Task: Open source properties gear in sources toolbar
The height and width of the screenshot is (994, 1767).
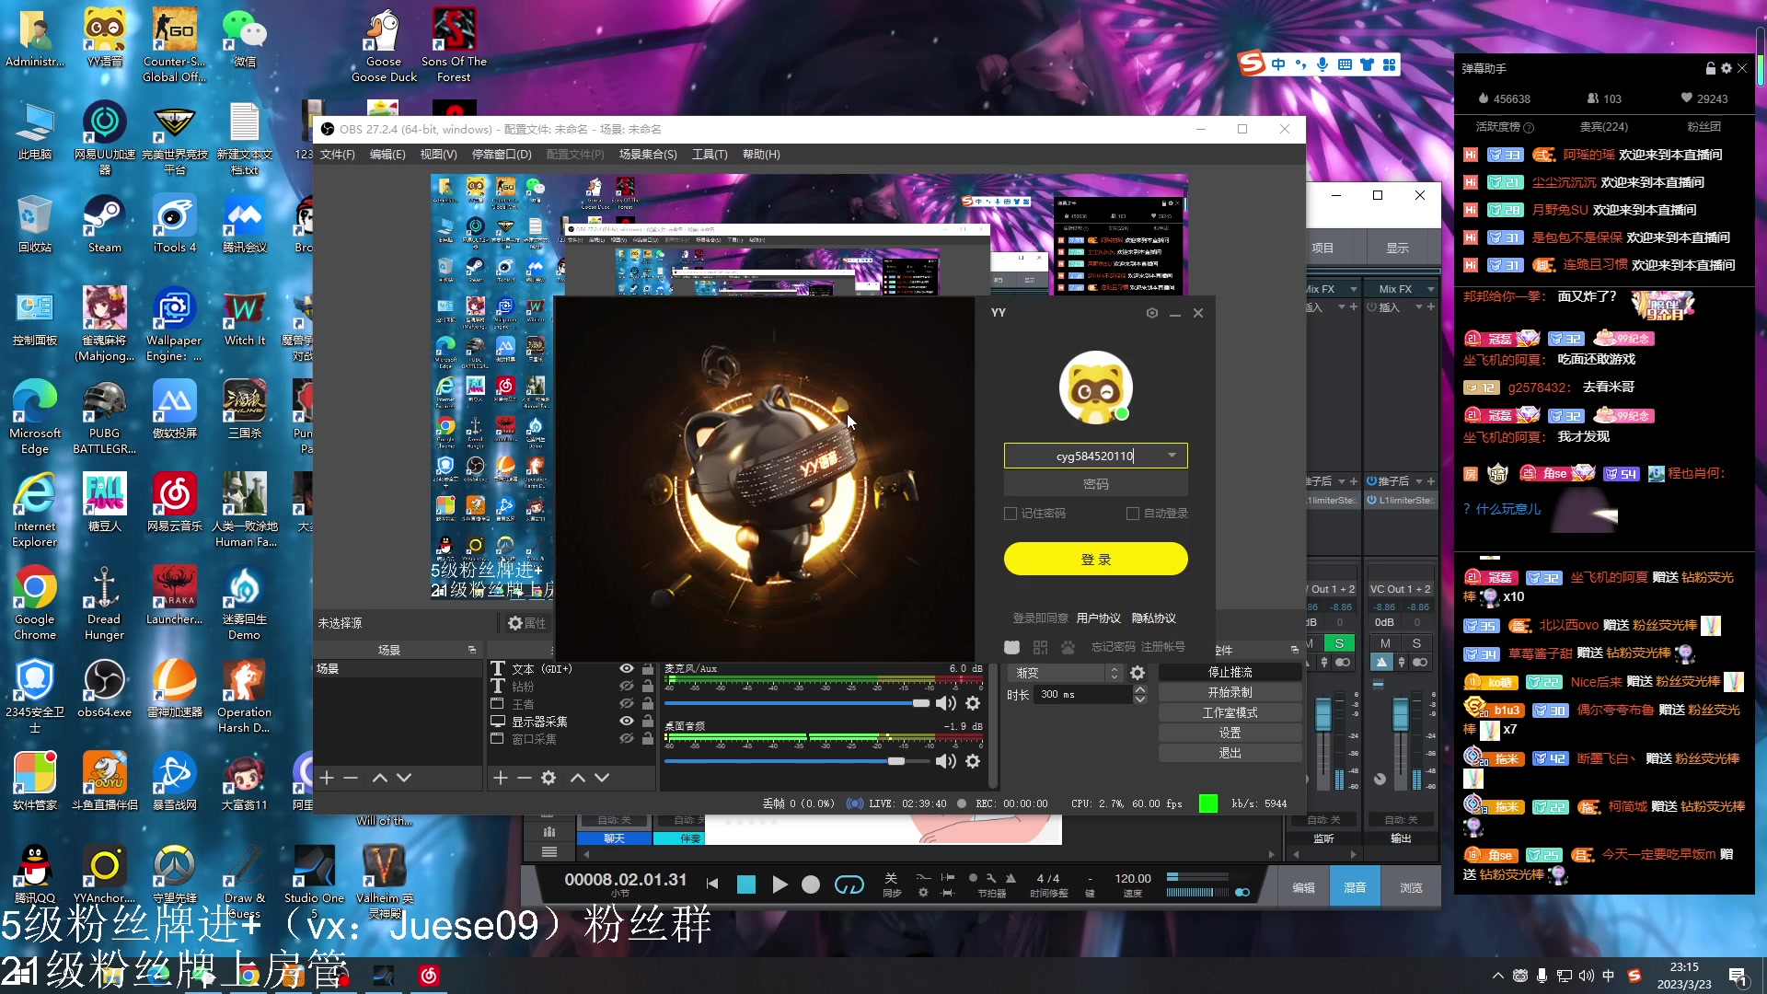Action: point(549,778)
